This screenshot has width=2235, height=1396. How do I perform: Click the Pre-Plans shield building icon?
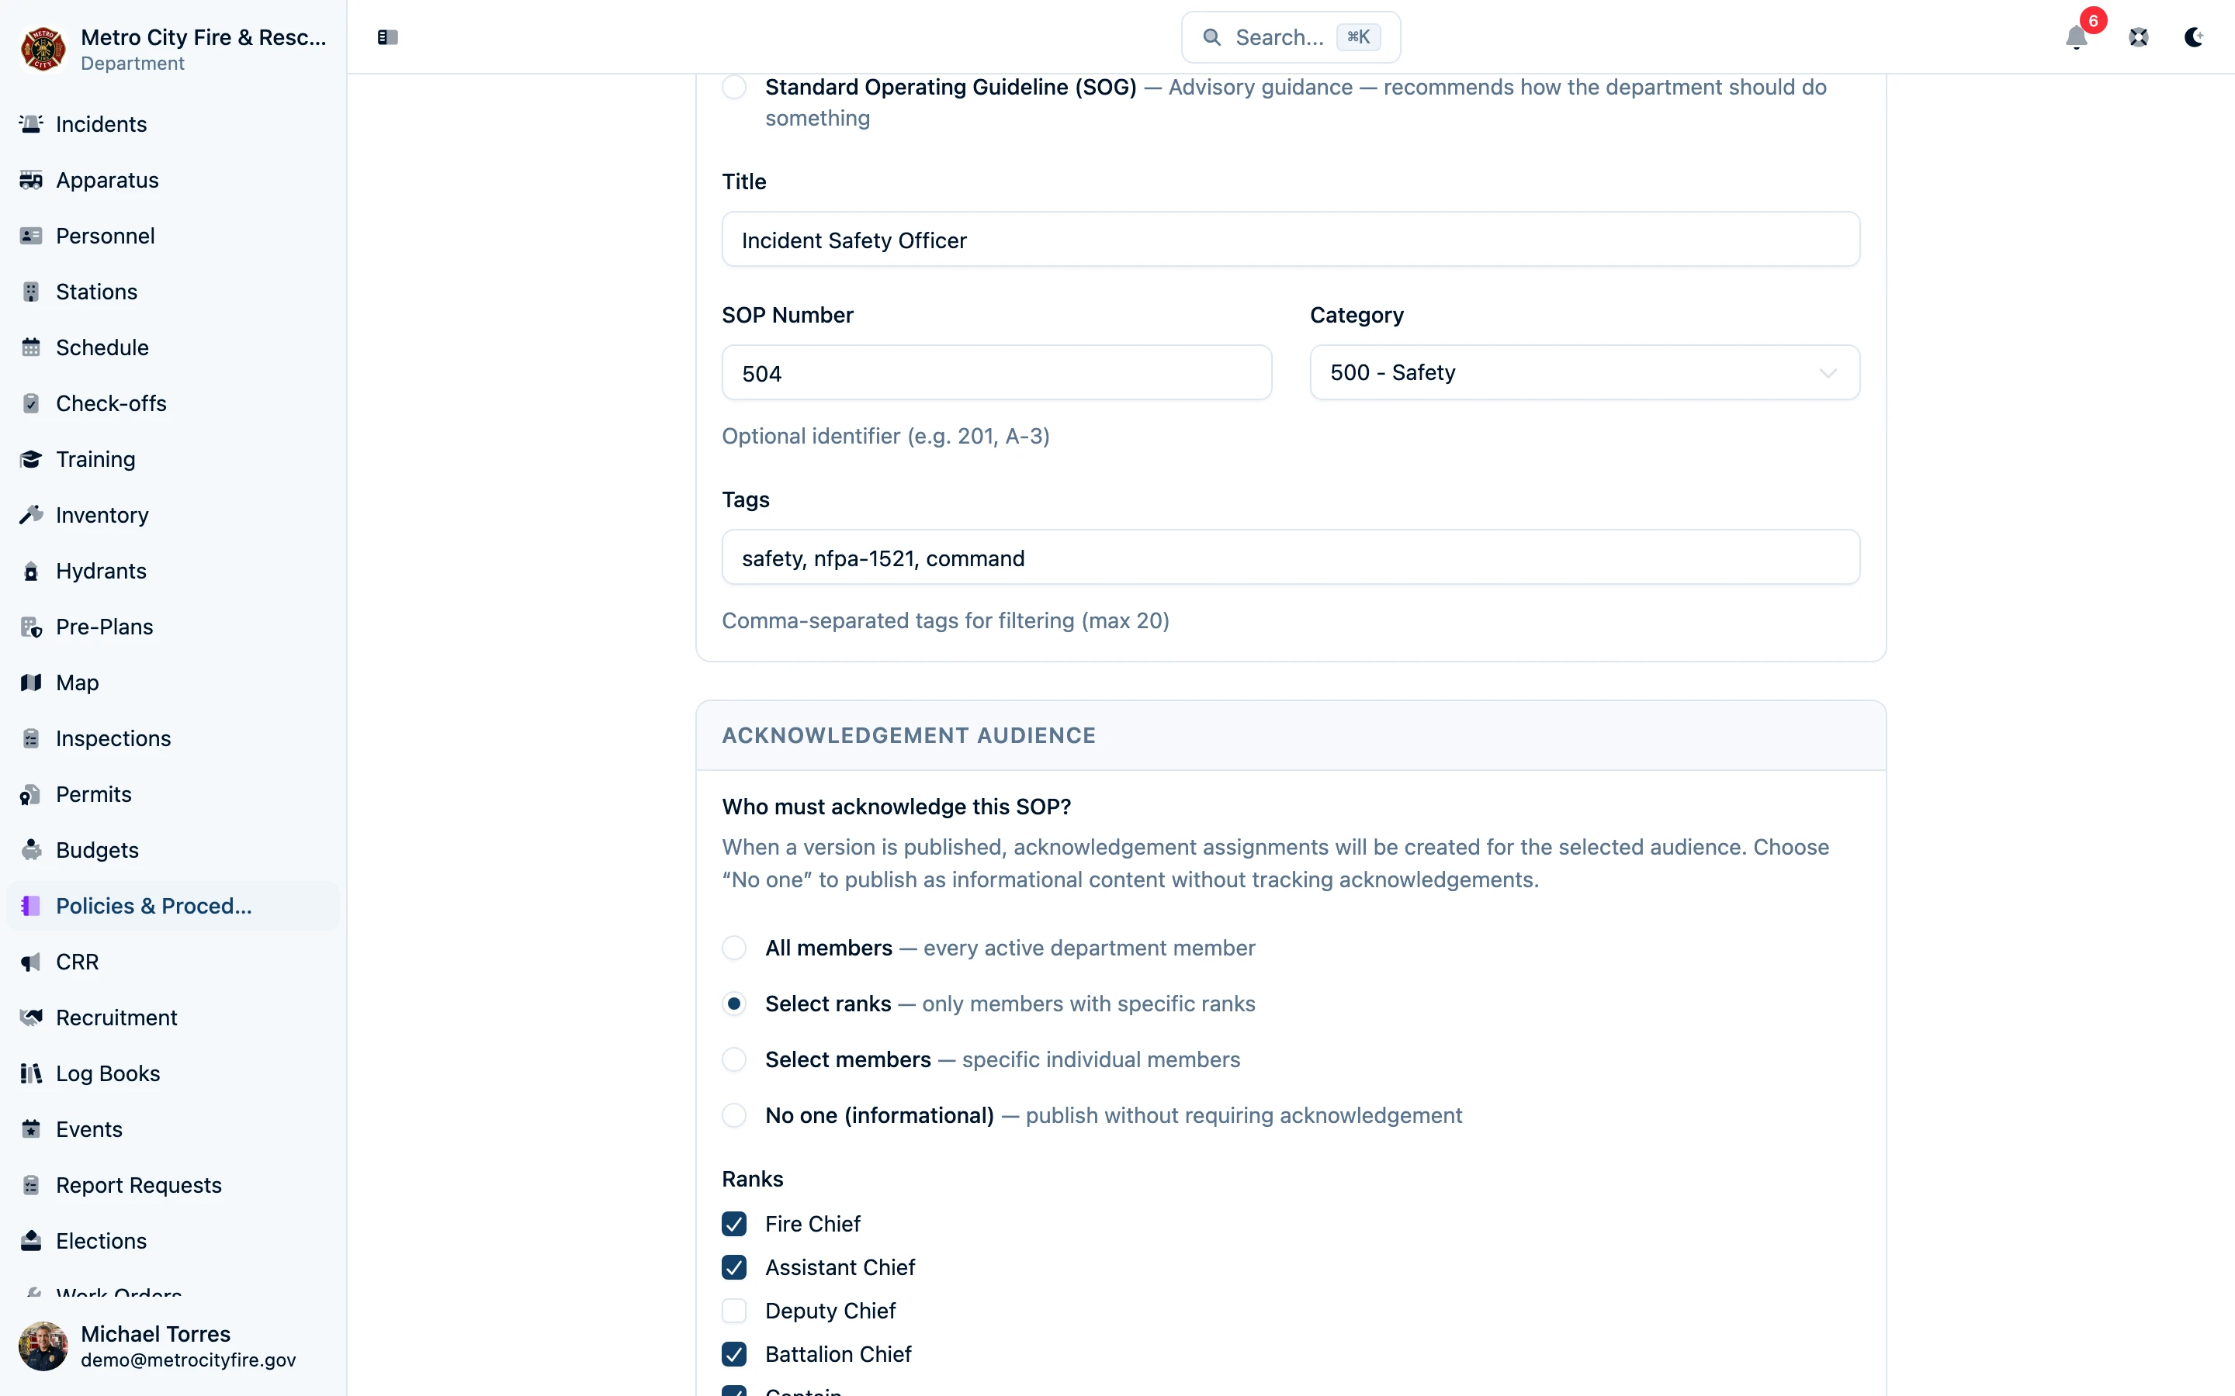[31, 627]
